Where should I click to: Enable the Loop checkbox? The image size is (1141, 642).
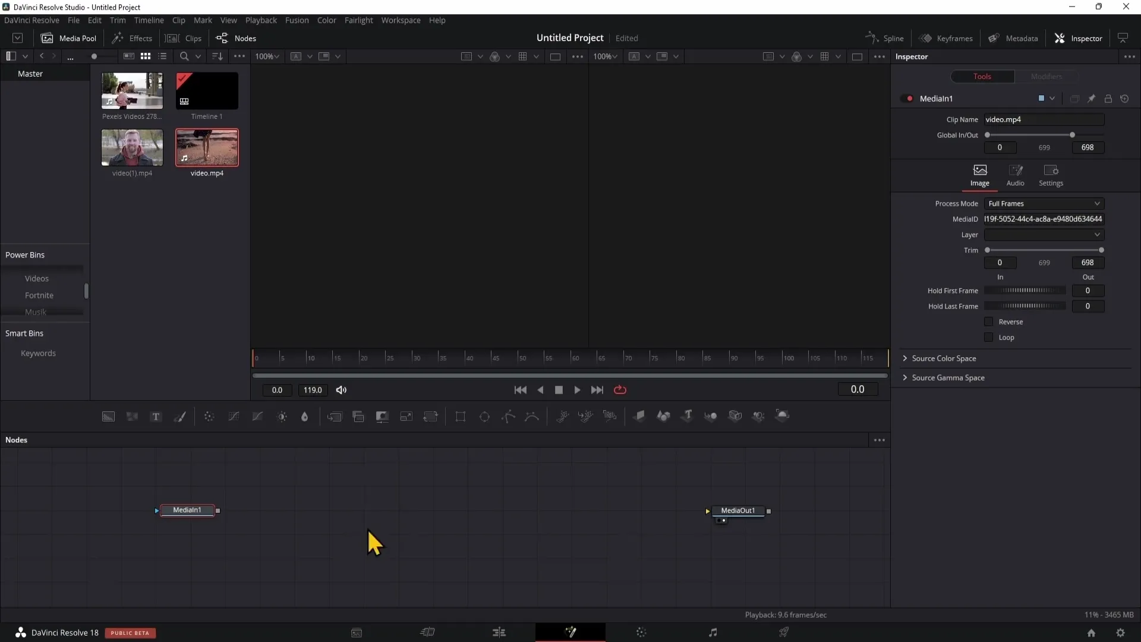[x=989, y=337]
